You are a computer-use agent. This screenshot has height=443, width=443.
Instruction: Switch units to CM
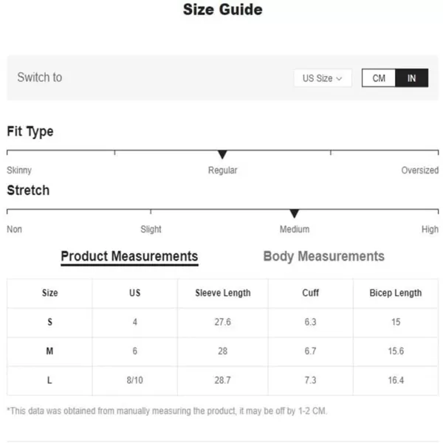[x=379, y=78]
